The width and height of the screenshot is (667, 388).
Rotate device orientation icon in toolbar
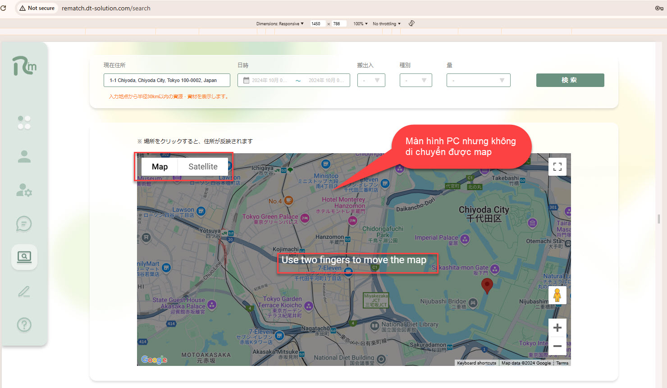point(411,23)
